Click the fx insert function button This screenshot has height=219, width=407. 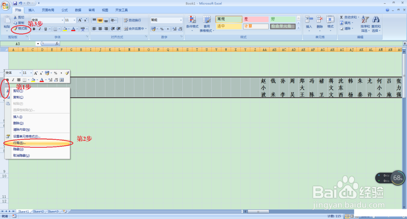pyautogui.click(x=57, y=44)
